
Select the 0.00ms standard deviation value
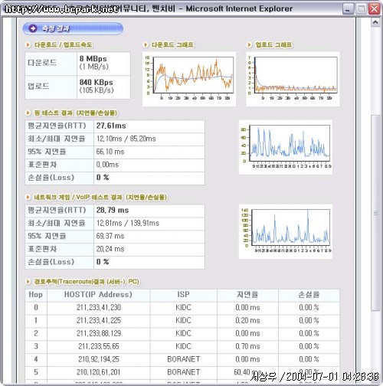point(107,165)
